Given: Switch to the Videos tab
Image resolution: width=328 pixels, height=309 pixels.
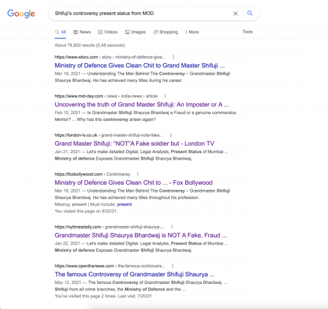Looking at the screenshot, I should coord(108,32).
